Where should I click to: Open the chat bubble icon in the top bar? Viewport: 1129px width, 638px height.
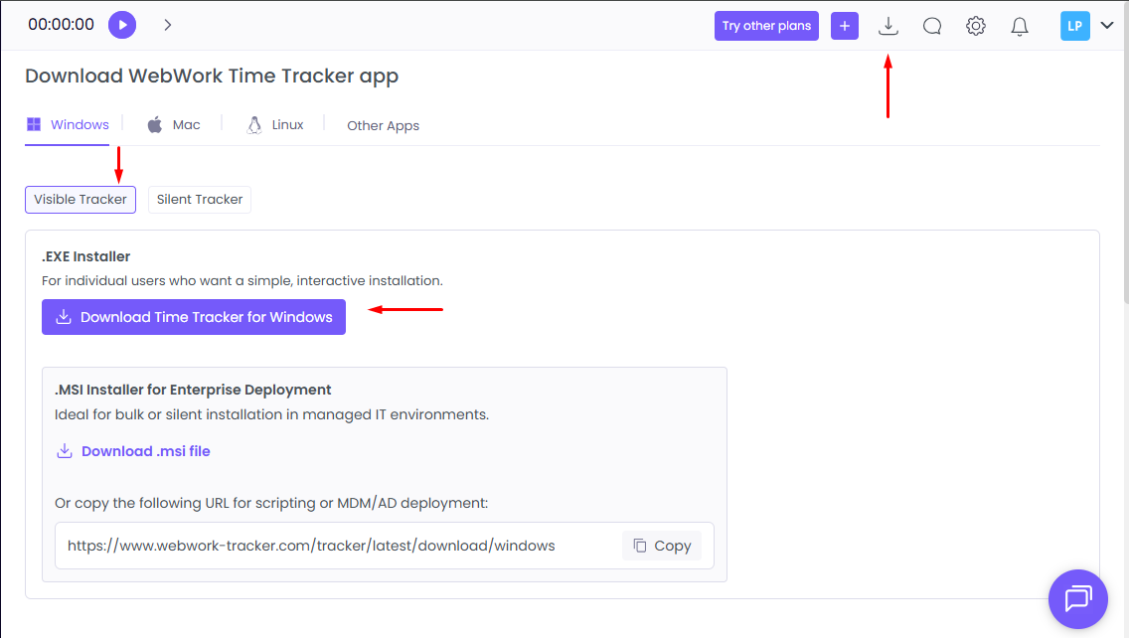[x=931, y=26]
